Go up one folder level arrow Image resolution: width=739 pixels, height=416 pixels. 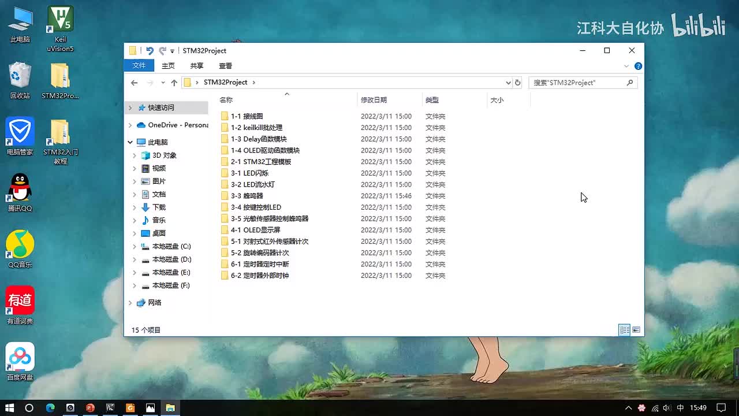pos(174,83)
